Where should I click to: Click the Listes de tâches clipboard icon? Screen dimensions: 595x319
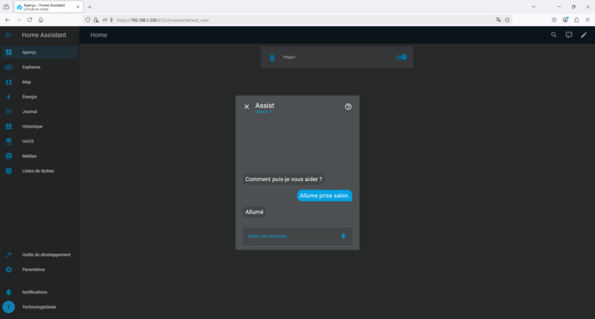click(x=8, y=171)
